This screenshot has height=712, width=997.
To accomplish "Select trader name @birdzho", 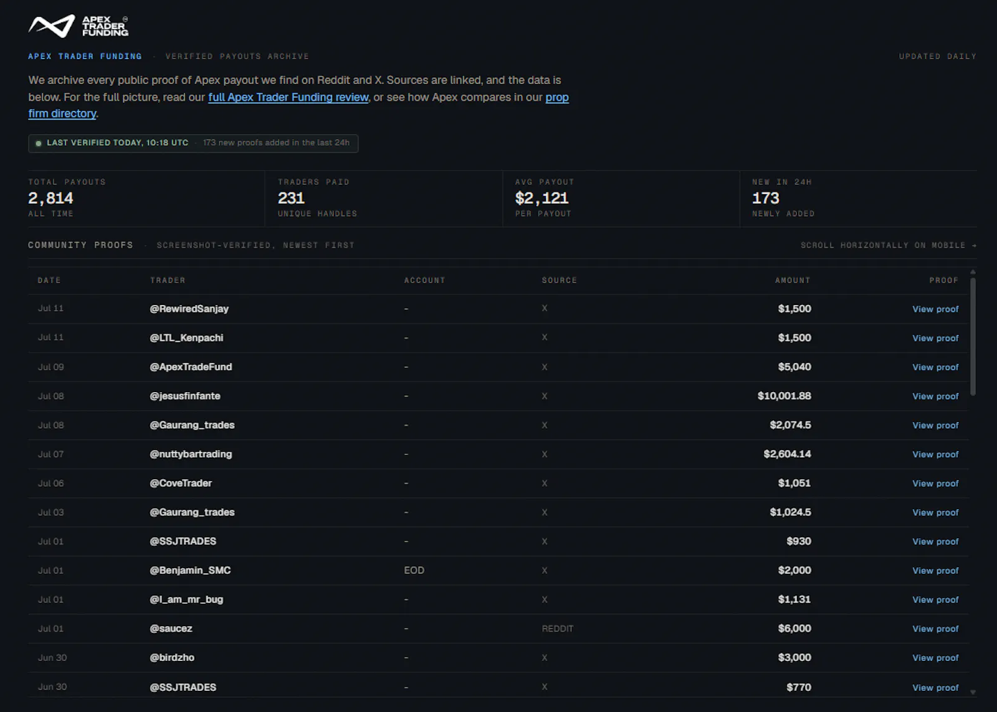I will 172,658.
